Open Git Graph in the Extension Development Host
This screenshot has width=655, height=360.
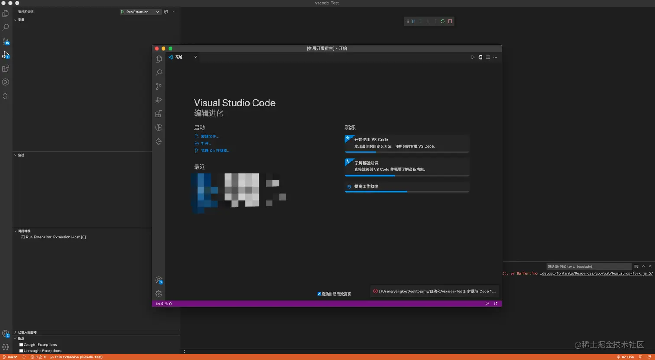(x=159, y=128)
